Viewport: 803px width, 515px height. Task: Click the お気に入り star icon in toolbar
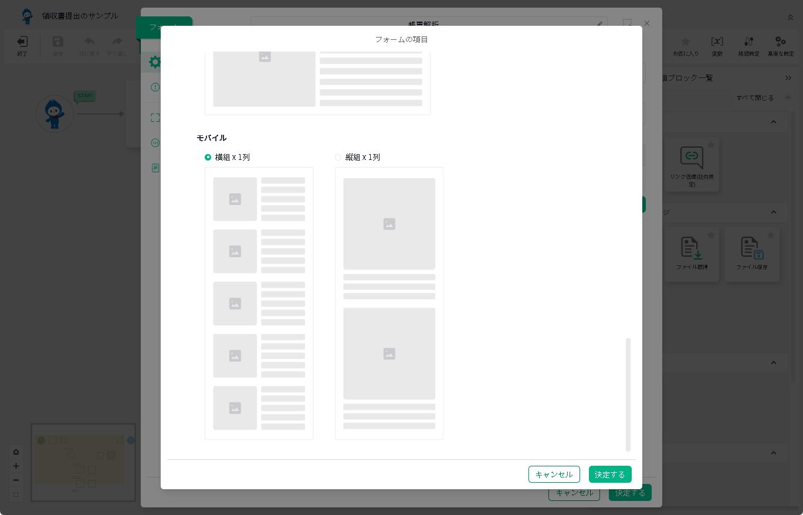[685, 42]
